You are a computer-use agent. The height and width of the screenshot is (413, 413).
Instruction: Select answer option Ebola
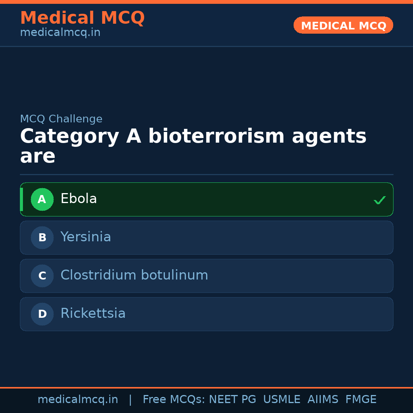pyautogui.click(x=206, y=199)
